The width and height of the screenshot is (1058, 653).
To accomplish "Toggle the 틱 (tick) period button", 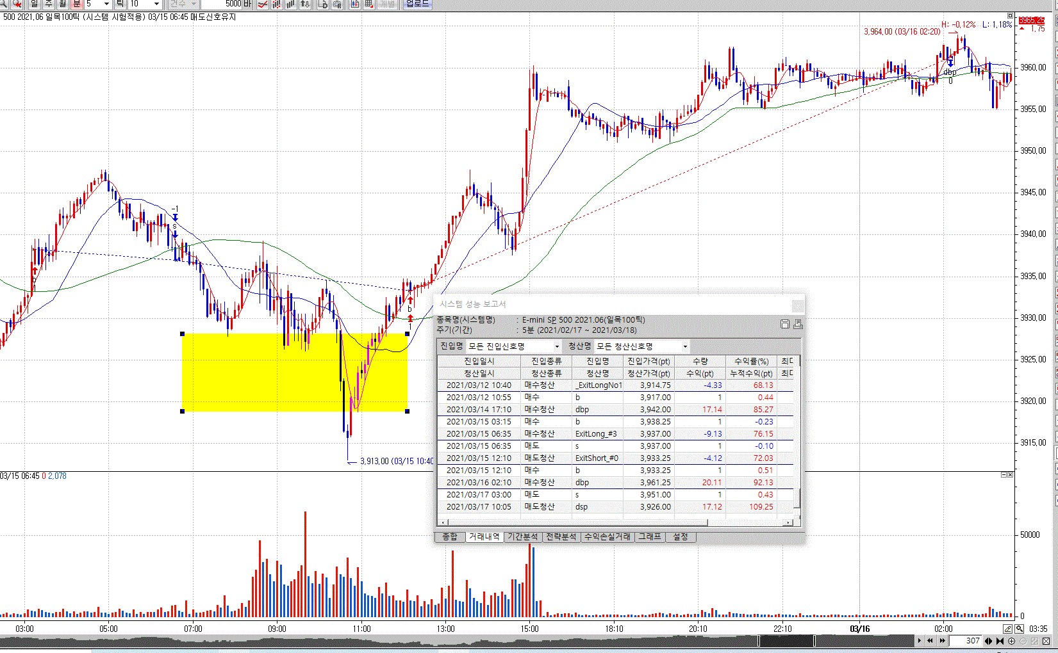I will 120,4.
